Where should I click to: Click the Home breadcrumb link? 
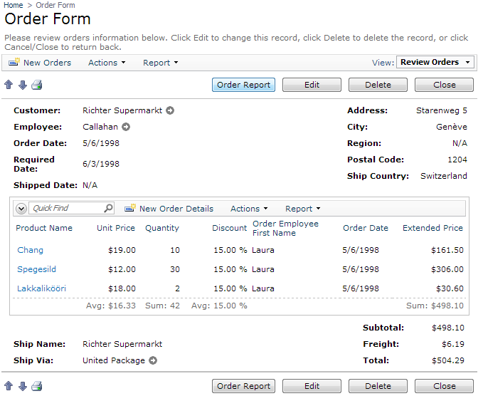14,5
